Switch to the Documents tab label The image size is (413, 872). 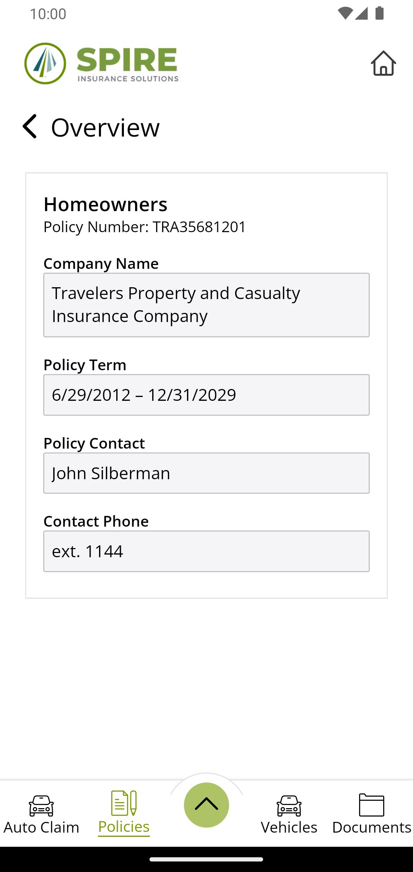point(372,827)
